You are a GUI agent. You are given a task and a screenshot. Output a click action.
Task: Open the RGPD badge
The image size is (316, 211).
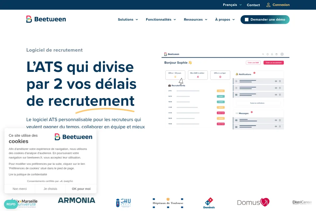11,204
